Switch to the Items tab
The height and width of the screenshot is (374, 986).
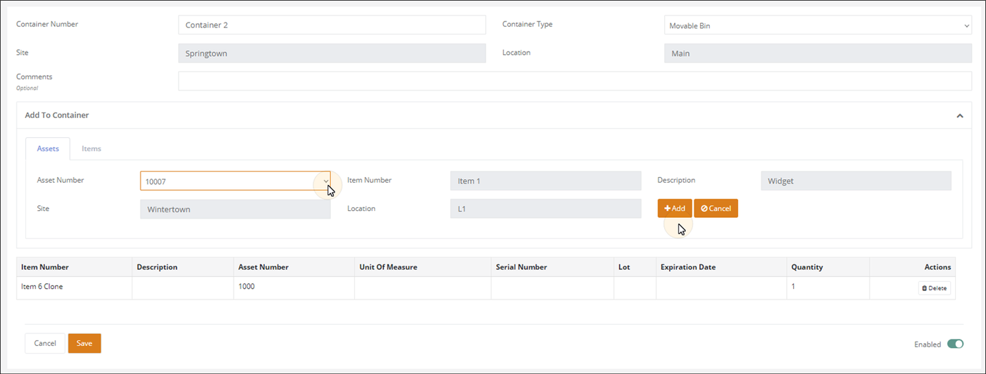[x=92, y=149]
